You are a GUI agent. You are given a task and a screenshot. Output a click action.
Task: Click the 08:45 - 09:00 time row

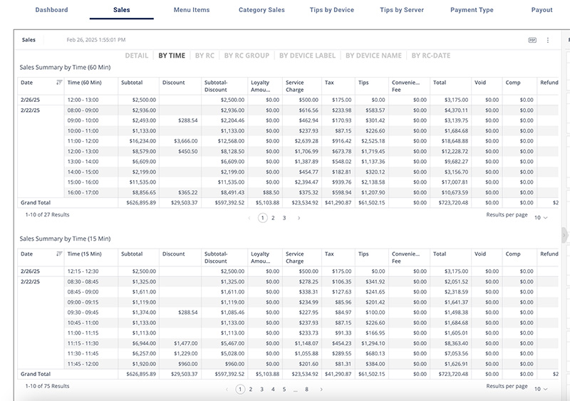(x=83, y=291)
